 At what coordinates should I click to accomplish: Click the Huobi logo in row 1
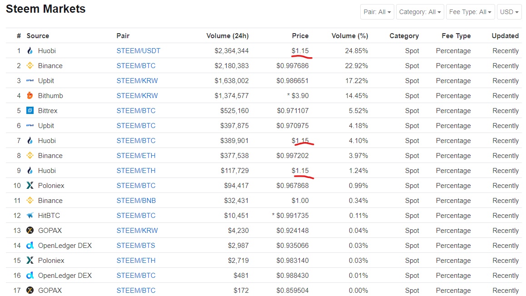pyautogui.click(x=30, y=50)
